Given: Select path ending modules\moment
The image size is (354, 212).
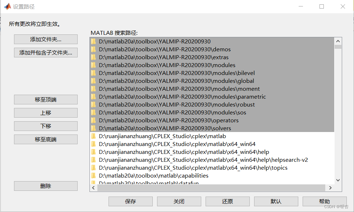Looking at the screenshot, I should (x=212, y=89).
